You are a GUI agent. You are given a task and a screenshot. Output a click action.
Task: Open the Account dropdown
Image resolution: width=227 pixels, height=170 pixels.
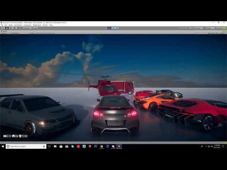point(199,28)
